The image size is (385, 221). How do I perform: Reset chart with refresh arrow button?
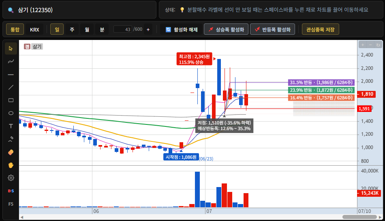378,45
